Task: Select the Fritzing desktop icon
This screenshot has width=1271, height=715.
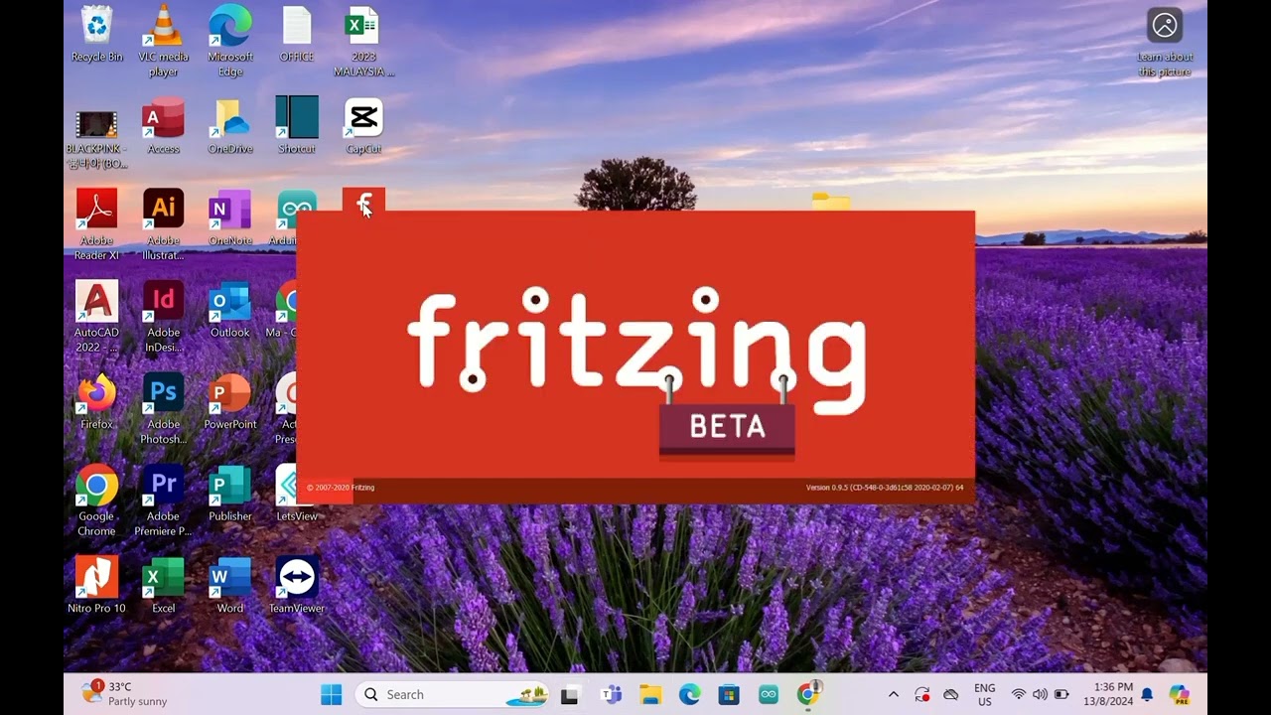Action: 363,200
